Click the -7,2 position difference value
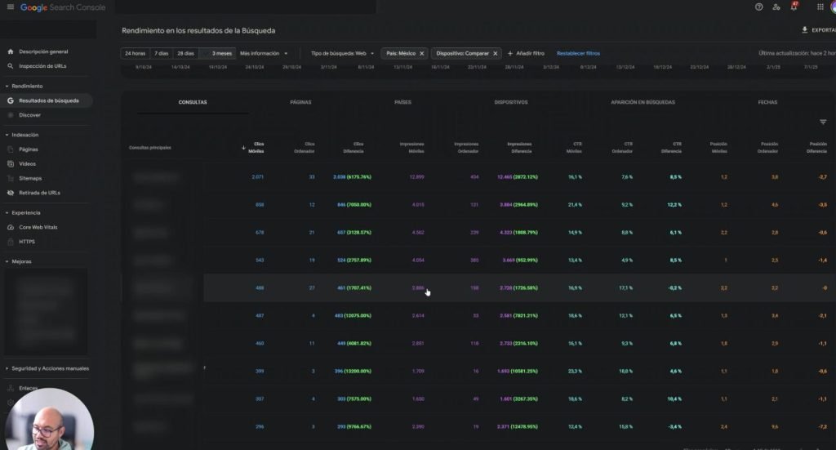 coord(823,426)
